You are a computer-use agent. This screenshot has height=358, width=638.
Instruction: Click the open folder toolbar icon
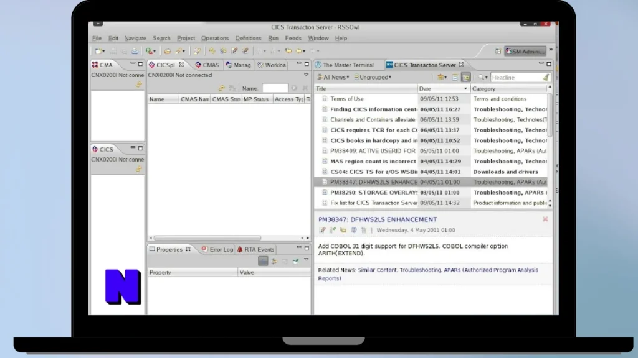168,51
